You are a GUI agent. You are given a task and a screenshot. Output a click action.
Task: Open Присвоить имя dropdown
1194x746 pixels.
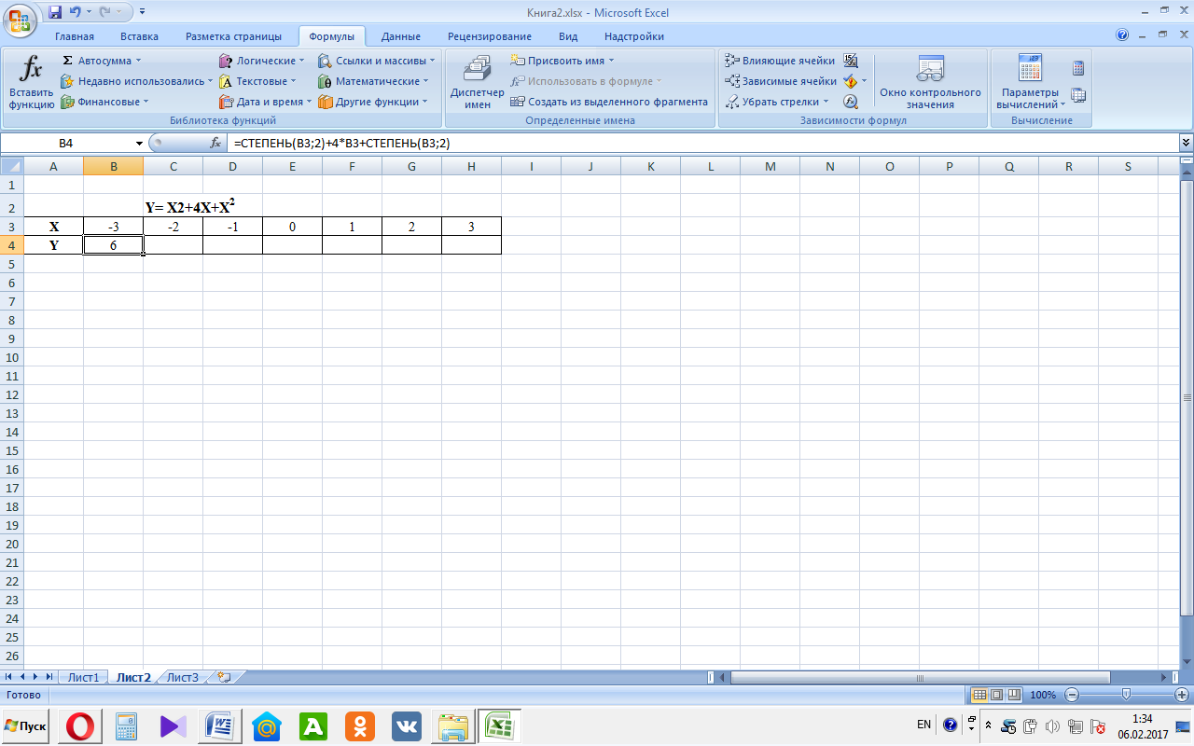click(562, 61)
